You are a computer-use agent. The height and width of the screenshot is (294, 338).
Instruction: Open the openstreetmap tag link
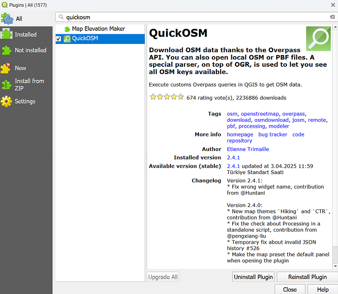pyautogui.click(x=260, y=114)
